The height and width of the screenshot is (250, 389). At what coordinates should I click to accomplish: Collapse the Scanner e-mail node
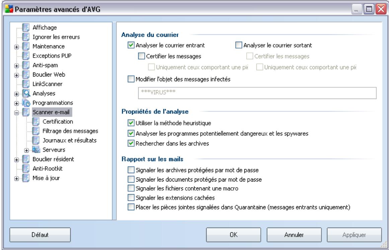[17, 113]
